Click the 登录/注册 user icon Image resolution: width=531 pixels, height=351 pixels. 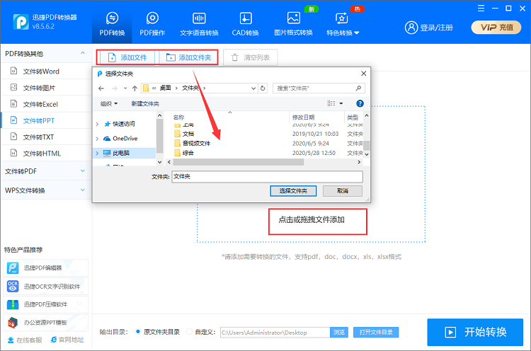(x=411, y=28)
